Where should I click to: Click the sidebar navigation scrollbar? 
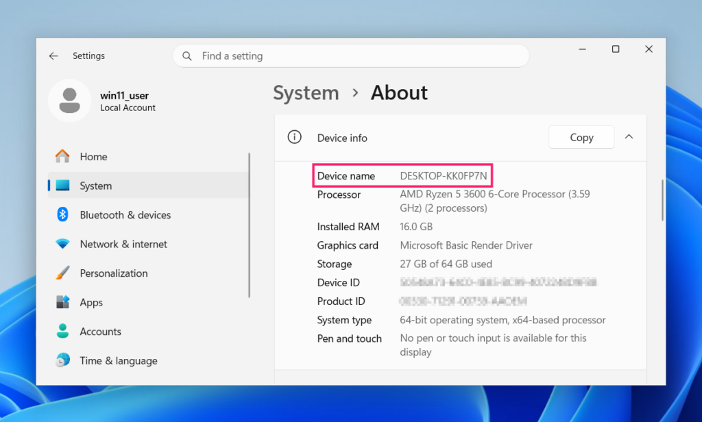[x=249, y=225]
